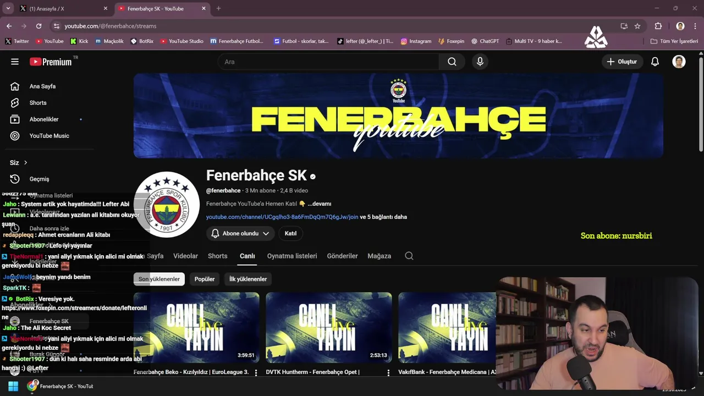Screen dimensions: 704x396
Task: Open Maçkolik bookmark
Action: point(109,41)
